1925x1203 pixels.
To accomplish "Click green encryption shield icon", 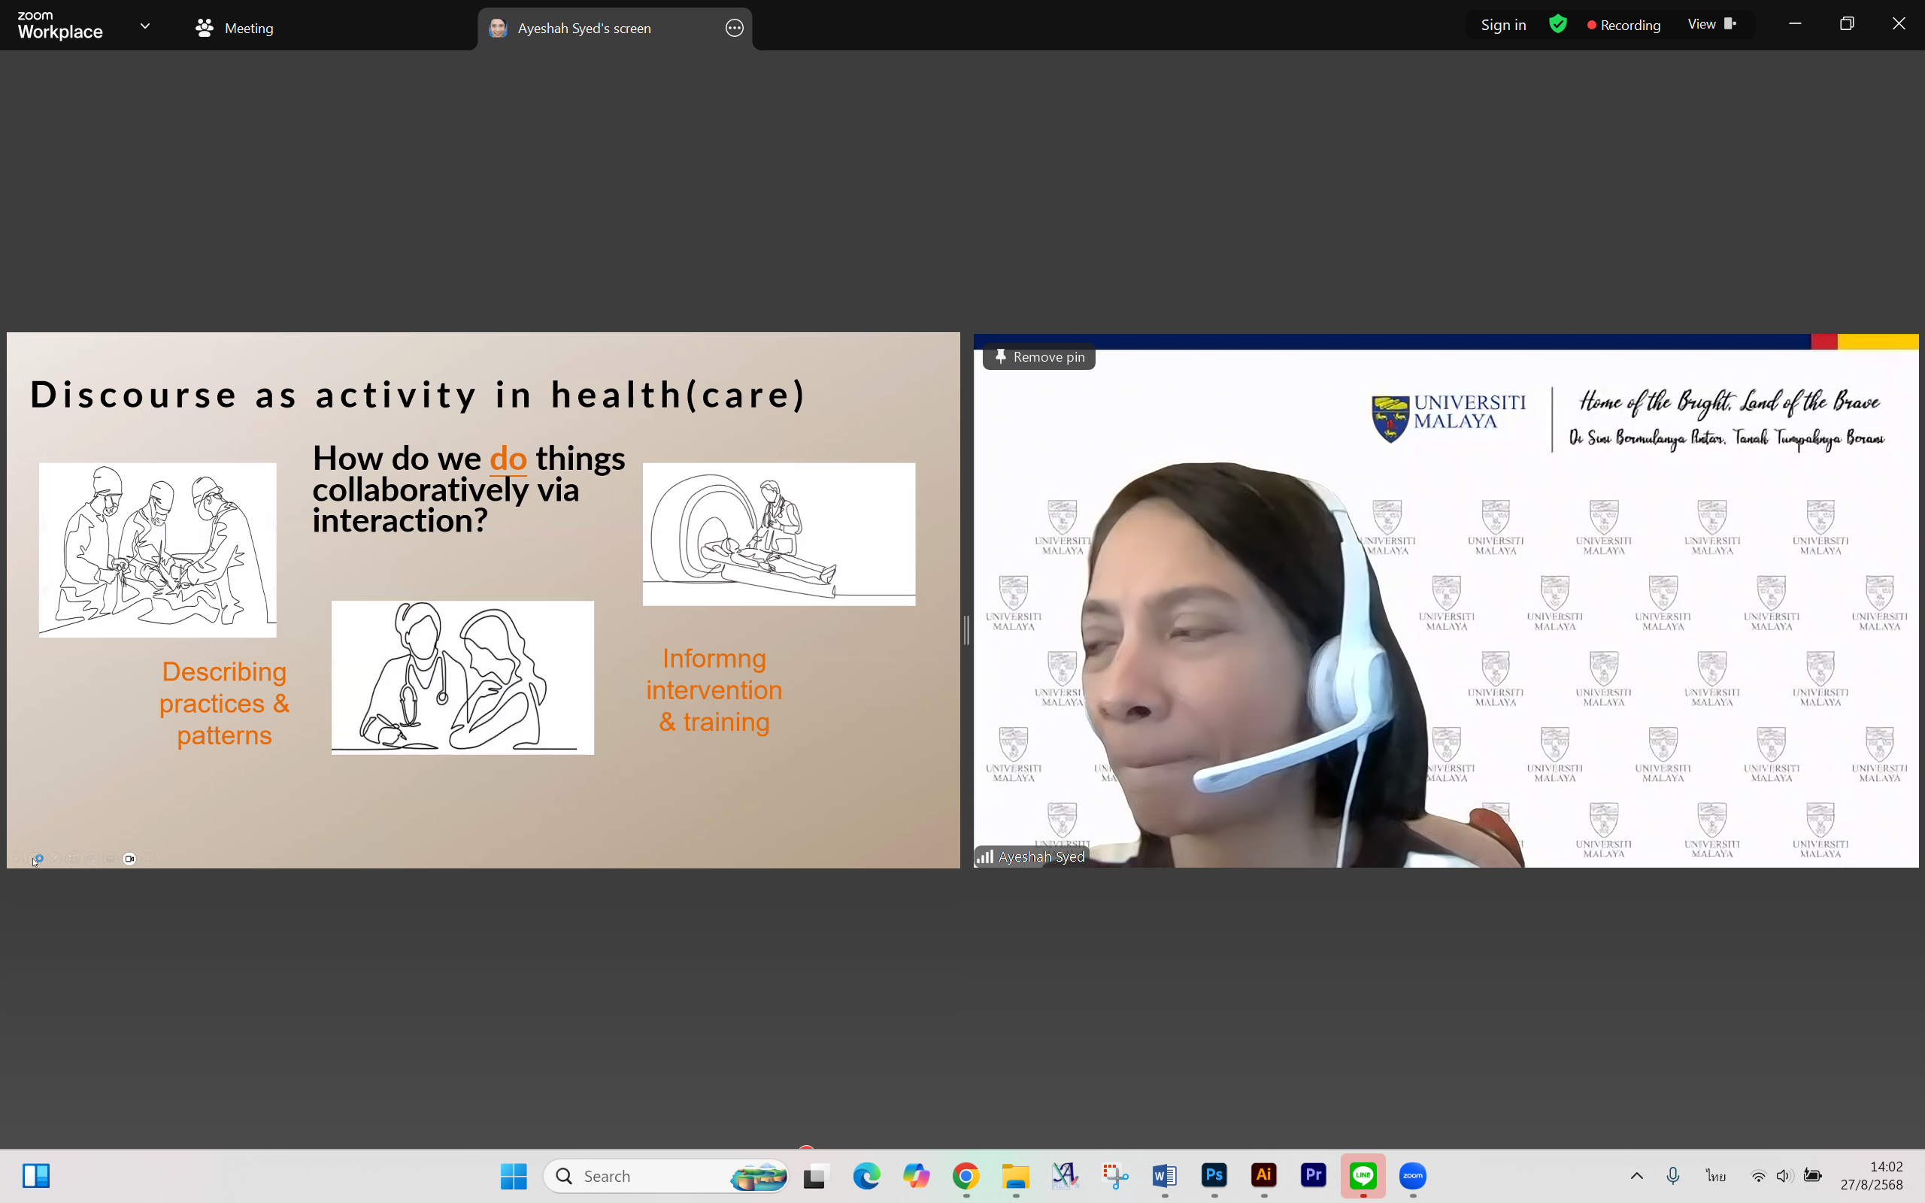I will click(x=1557, y=25).
